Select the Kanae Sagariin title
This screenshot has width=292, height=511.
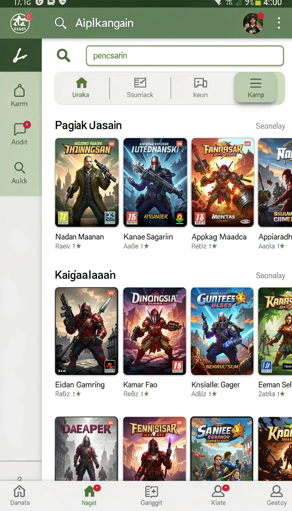[148, 237]
